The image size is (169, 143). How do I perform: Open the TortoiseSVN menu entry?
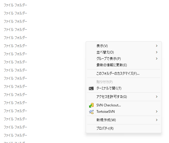124,112
